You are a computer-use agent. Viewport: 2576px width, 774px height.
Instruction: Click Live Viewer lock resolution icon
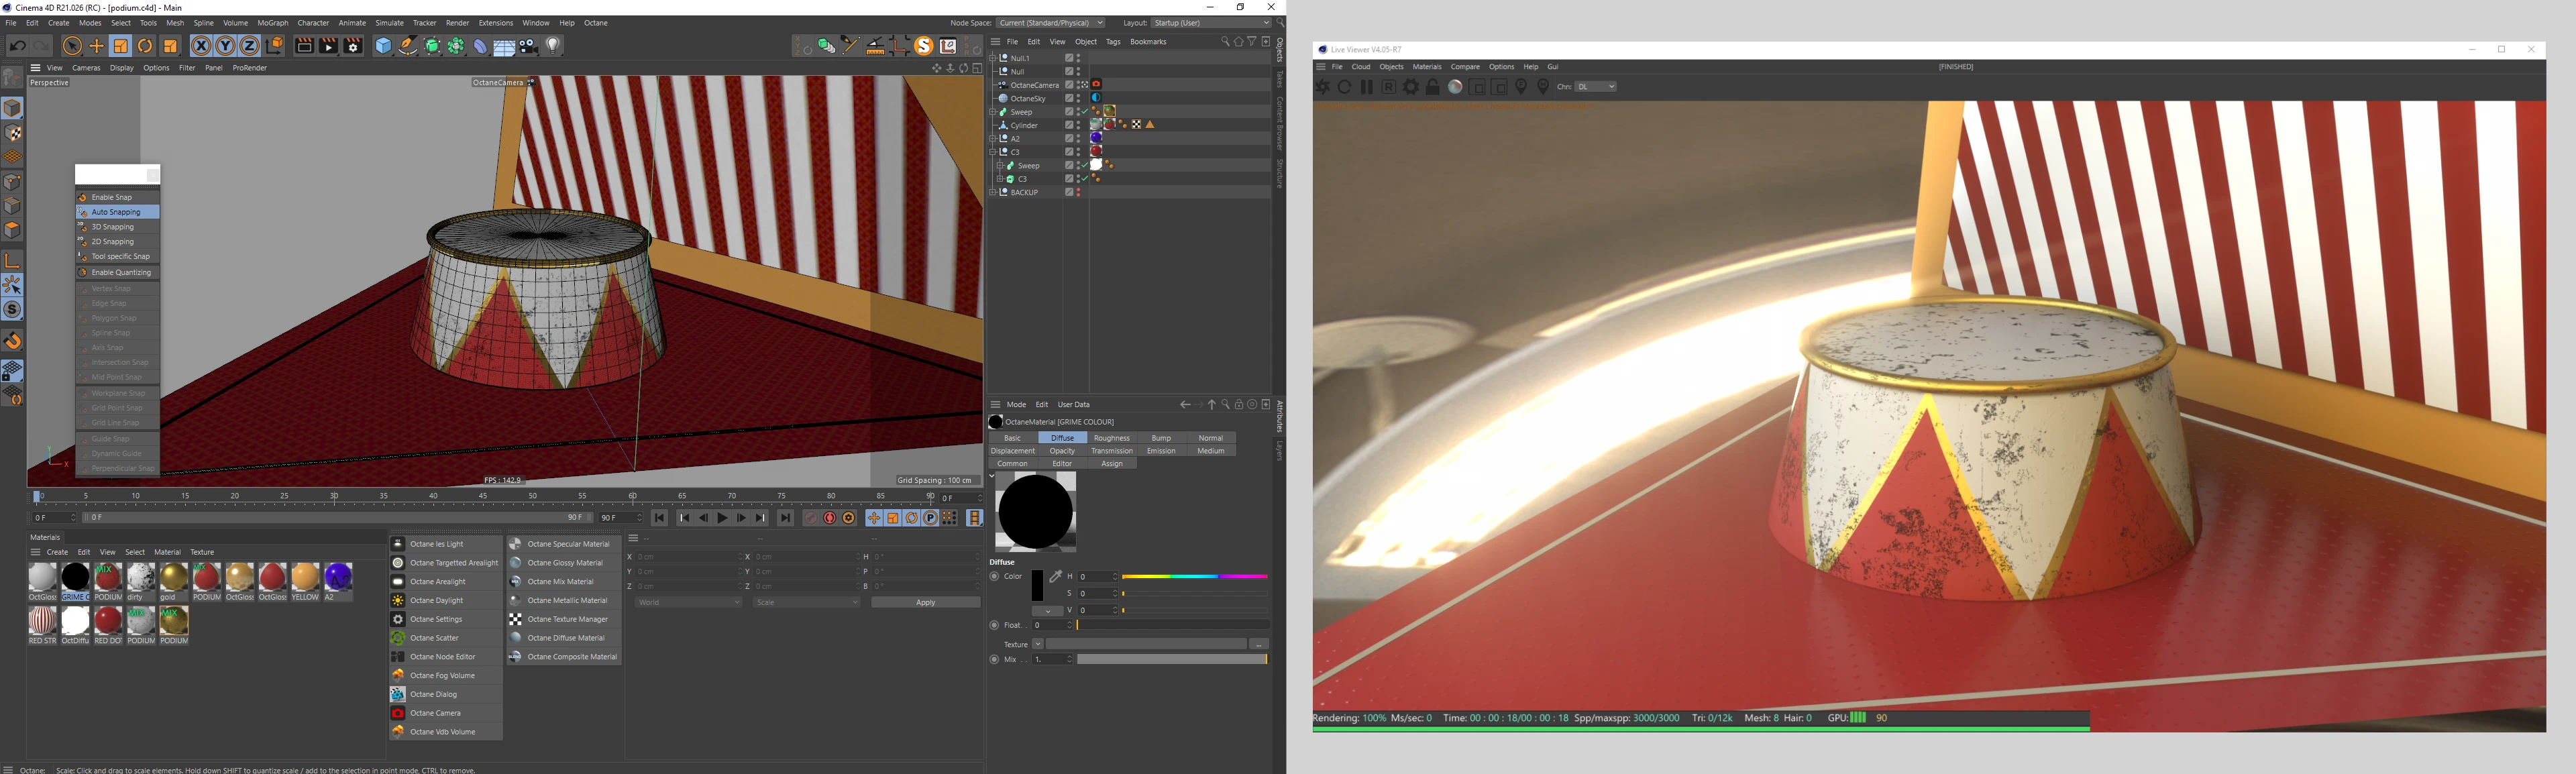click(1433, 87)
